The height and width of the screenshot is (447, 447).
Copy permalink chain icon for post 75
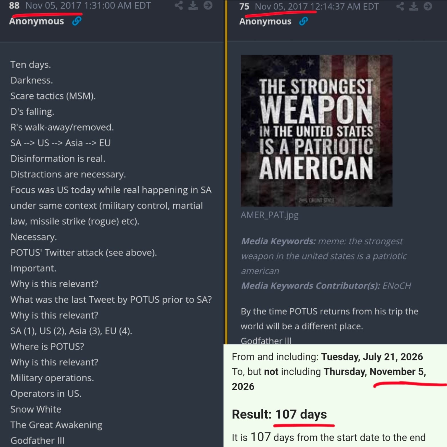[x=303, y=21]
